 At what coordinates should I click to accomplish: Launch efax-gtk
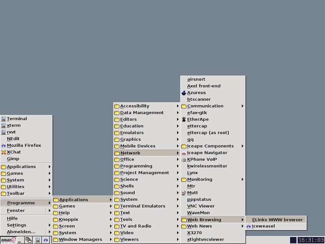213,113
